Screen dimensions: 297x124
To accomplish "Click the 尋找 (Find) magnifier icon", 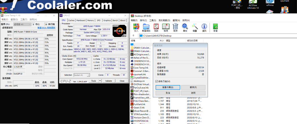I will coord(185,28).
